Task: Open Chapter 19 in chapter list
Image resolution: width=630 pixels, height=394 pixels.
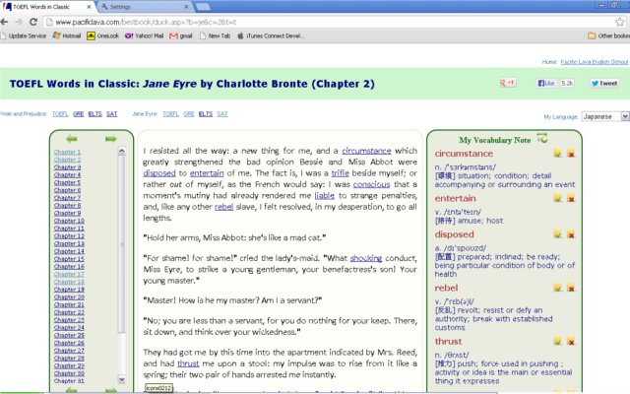Action: click(69, 290)
